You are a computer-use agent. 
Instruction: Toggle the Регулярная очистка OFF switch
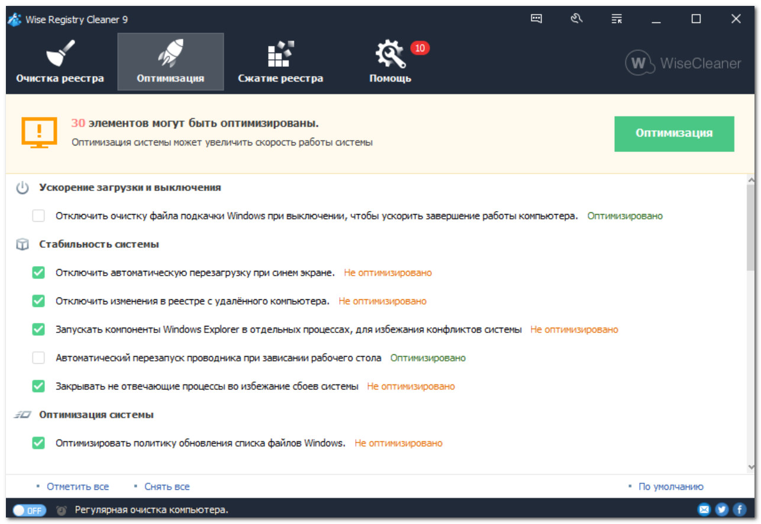30,510
